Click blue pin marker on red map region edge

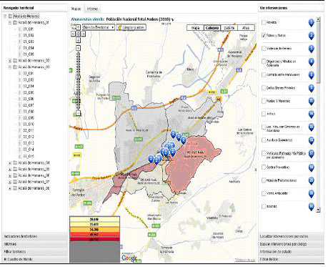(x=183, y=140)
